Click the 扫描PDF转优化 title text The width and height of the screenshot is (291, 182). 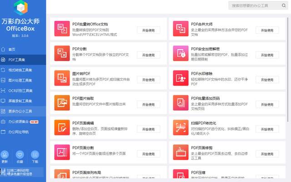(x=204, y=123)
